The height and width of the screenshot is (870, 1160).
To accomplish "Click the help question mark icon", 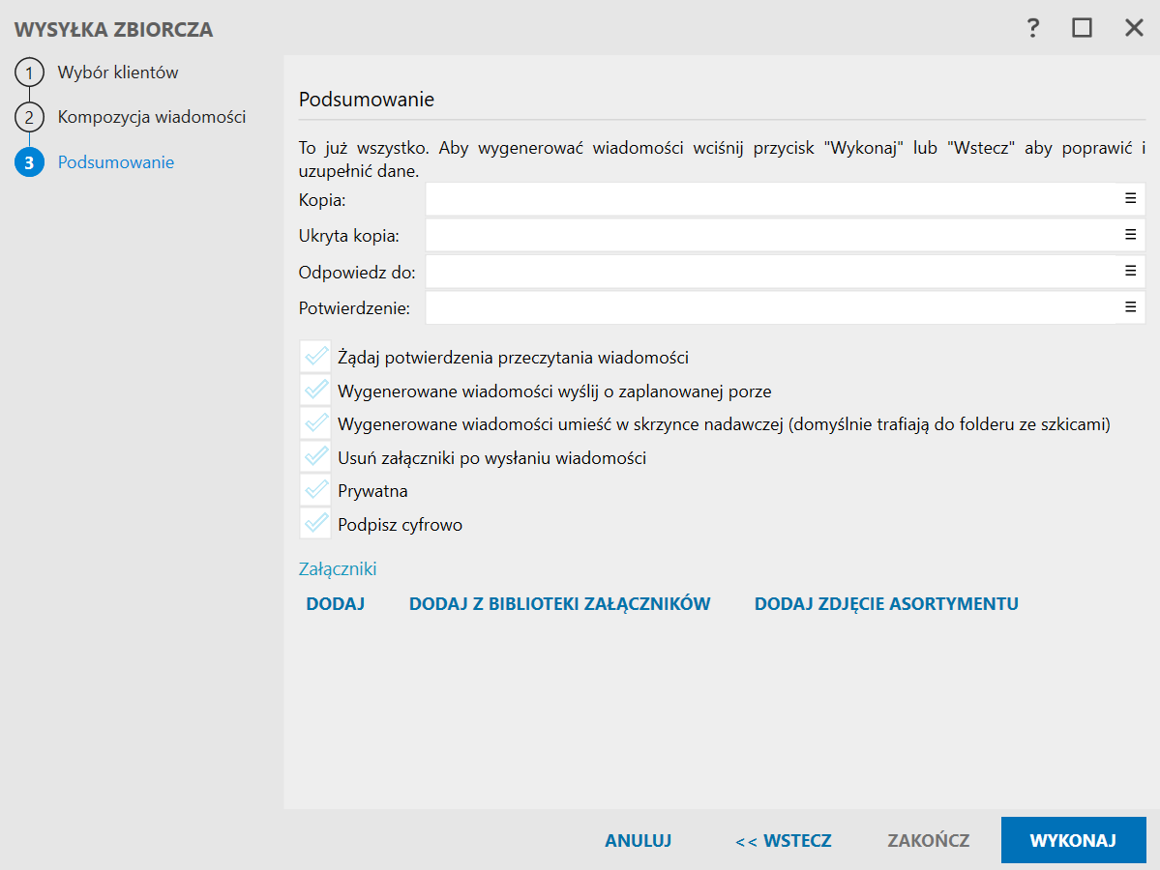I will pos(1033,28).
